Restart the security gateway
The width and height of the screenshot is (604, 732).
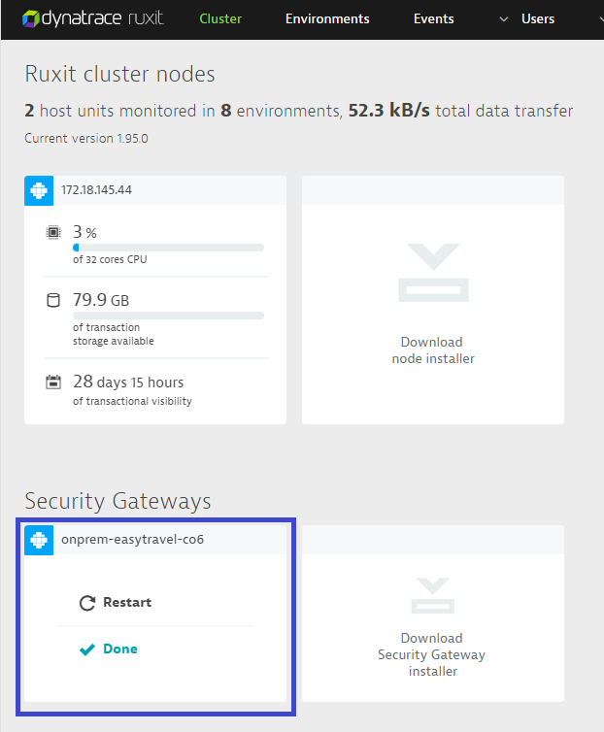point(127,602)
